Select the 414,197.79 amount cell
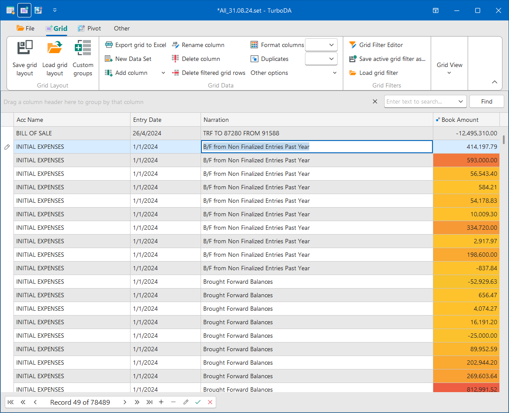Image resolution: width=509 pixels, height=413 pixels. 466,147
